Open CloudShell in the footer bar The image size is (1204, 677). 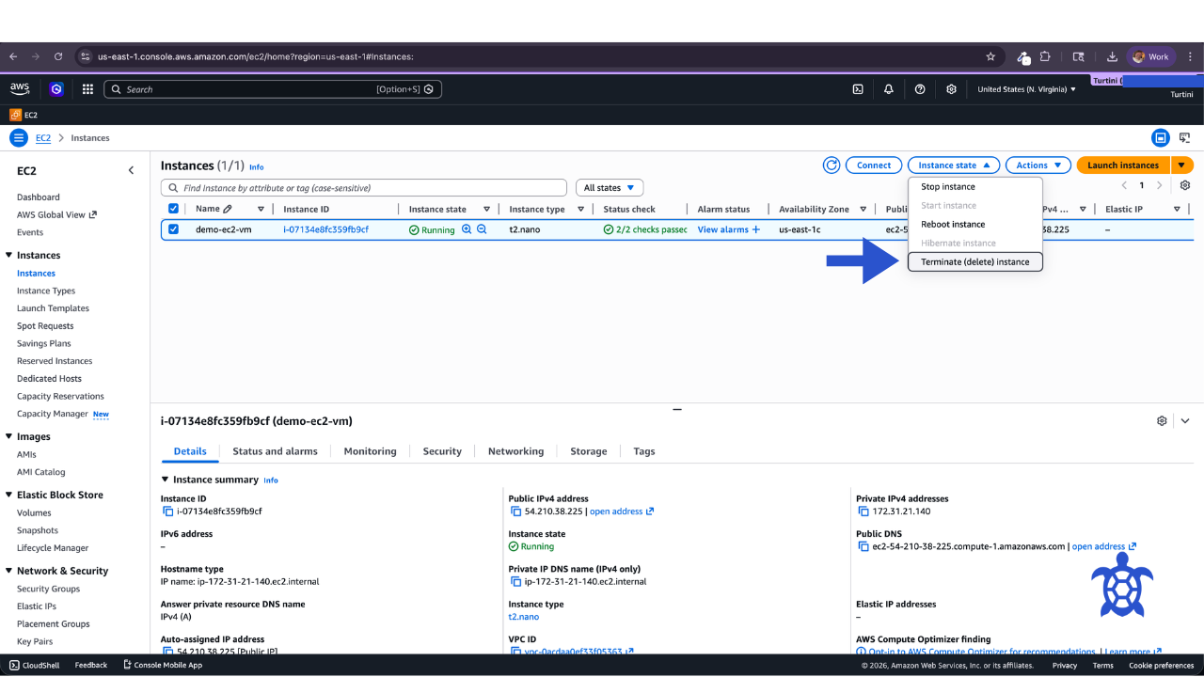click(x=34, y=665)
